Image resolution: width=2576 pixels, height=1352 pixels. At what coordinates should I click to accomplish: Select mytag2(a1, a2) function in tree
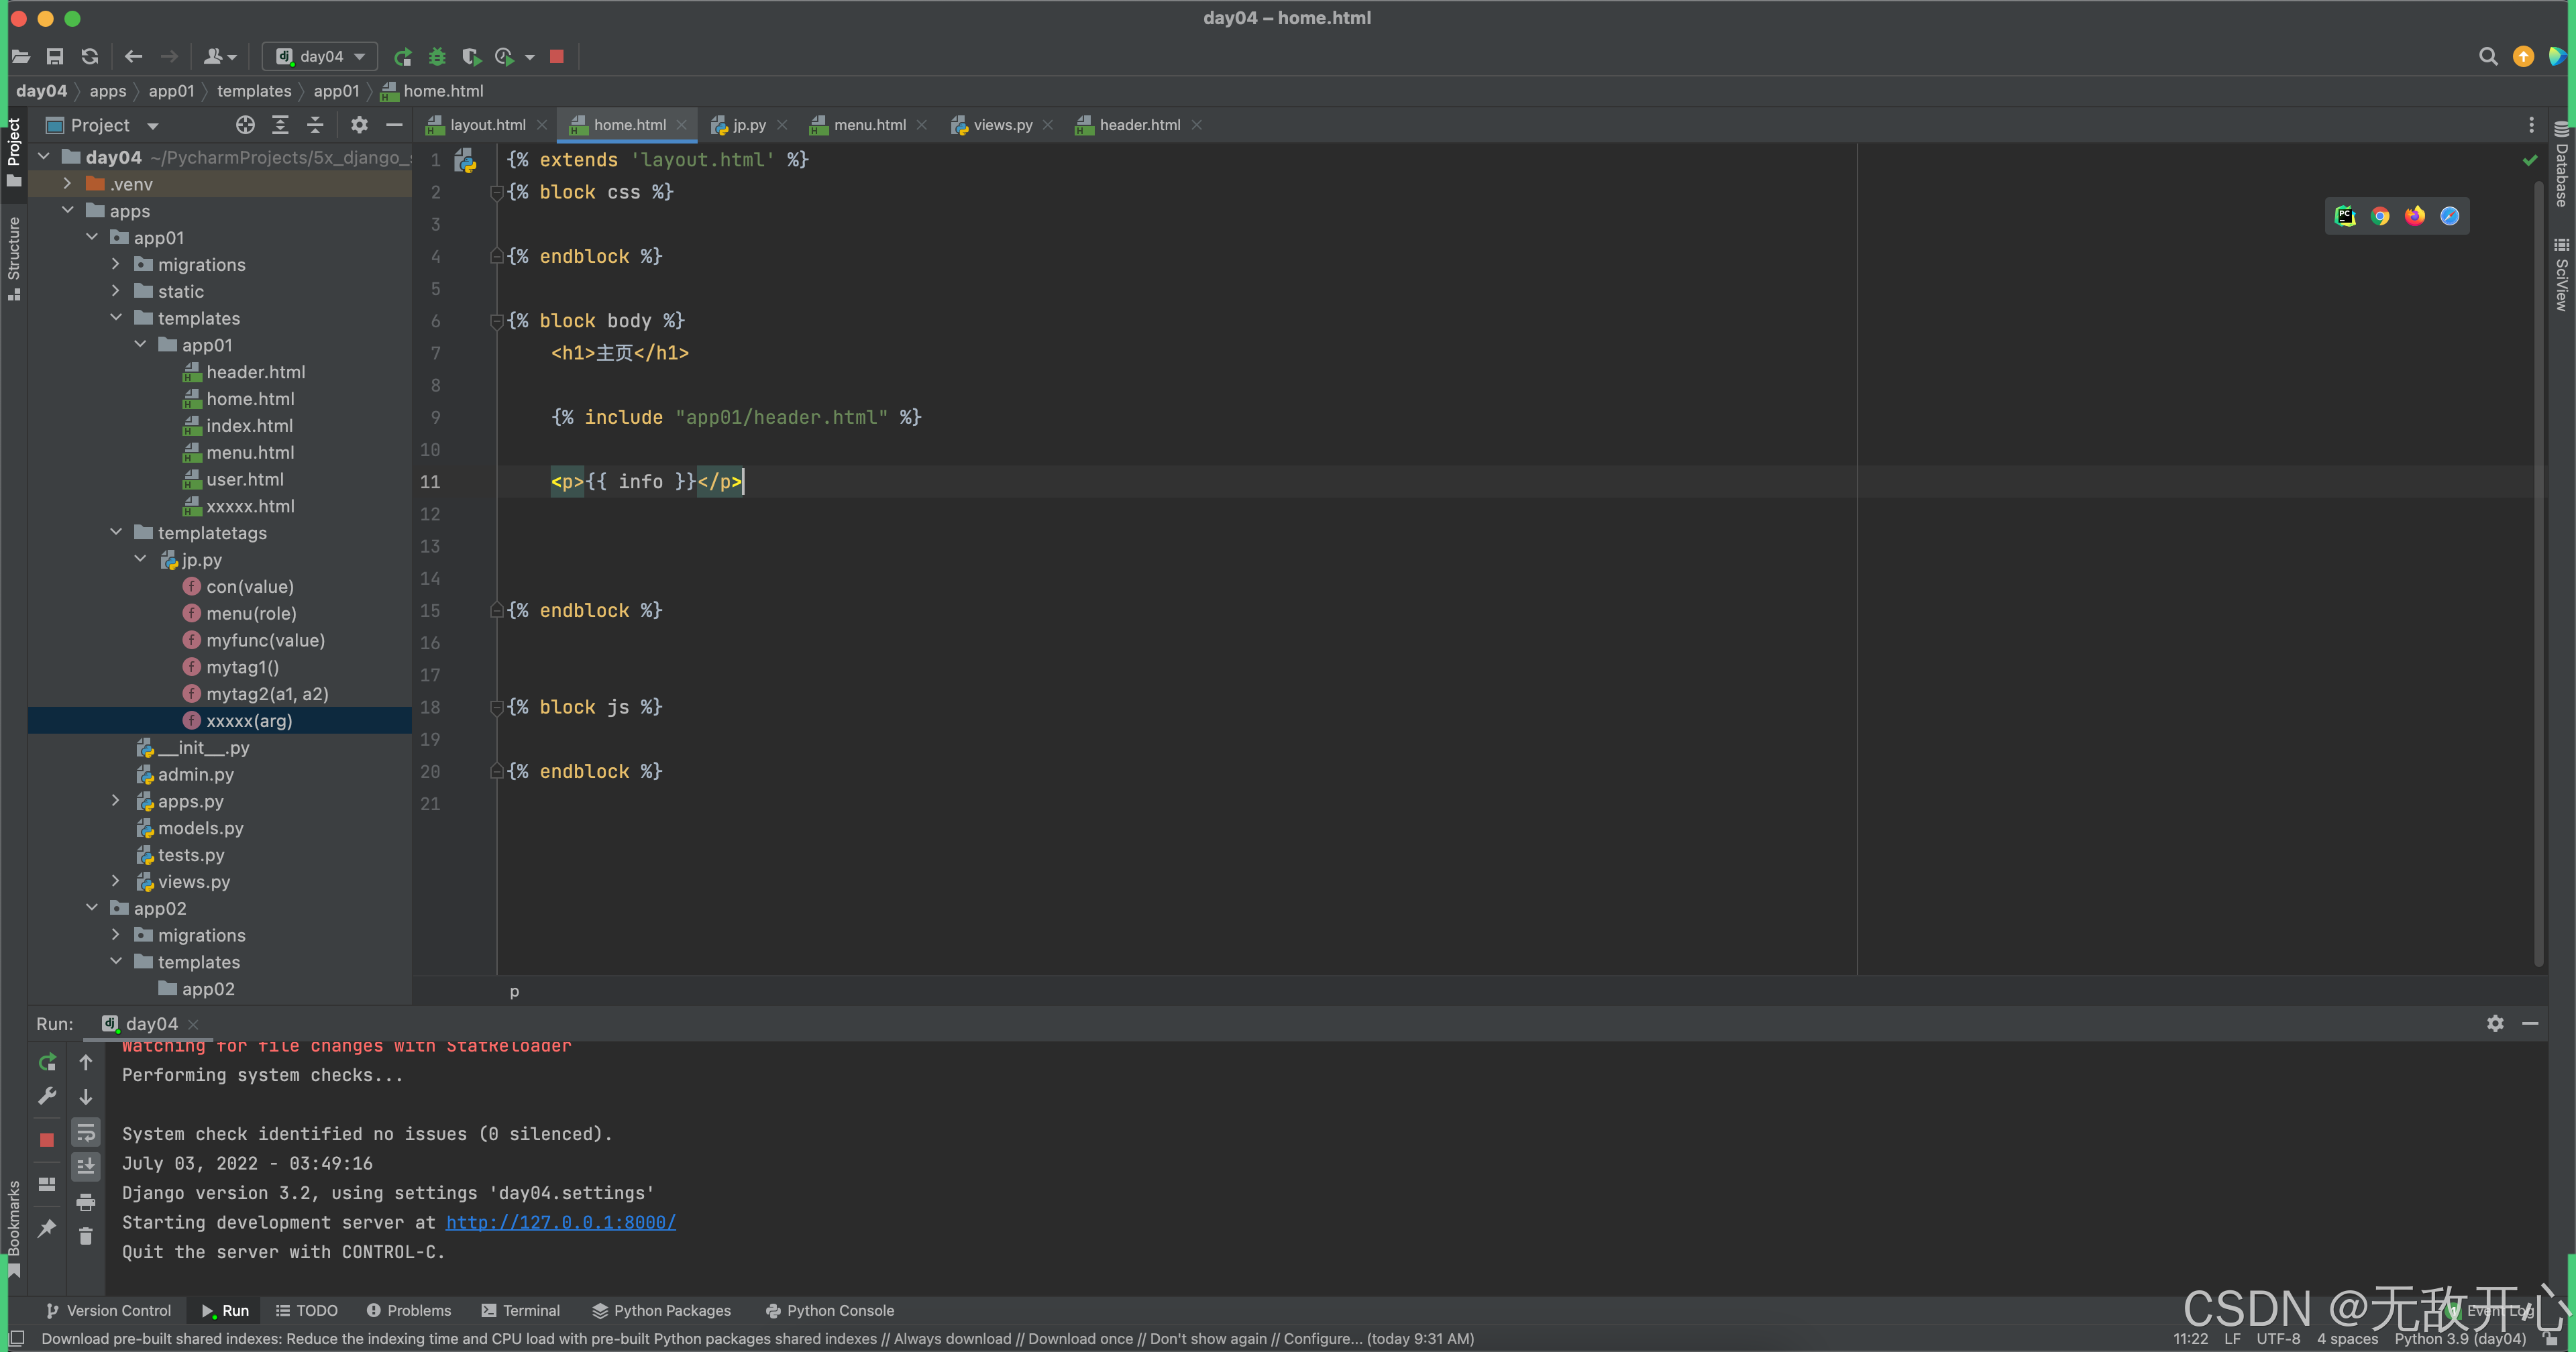tap(267, 694)
